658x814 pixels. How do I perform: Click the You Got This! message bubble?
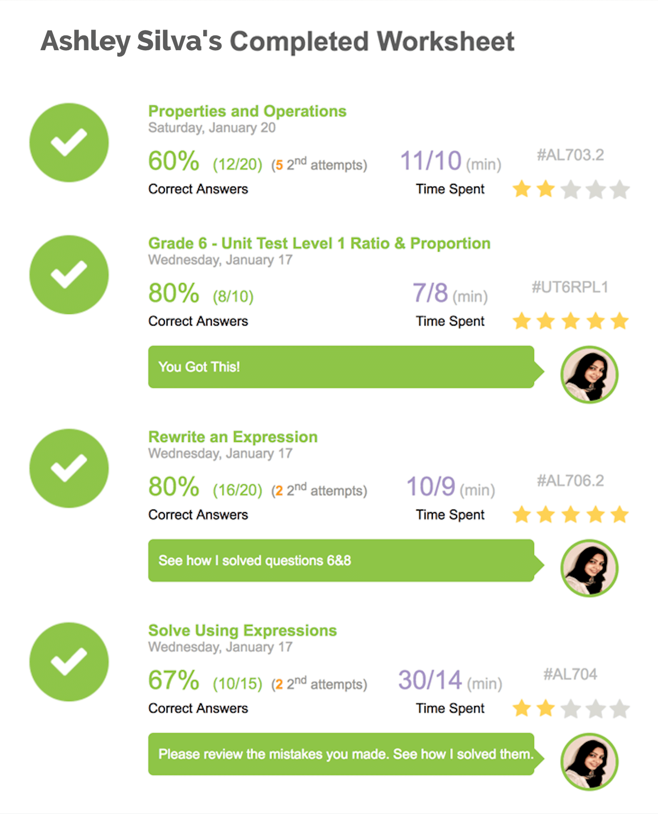tap(341, 367)
